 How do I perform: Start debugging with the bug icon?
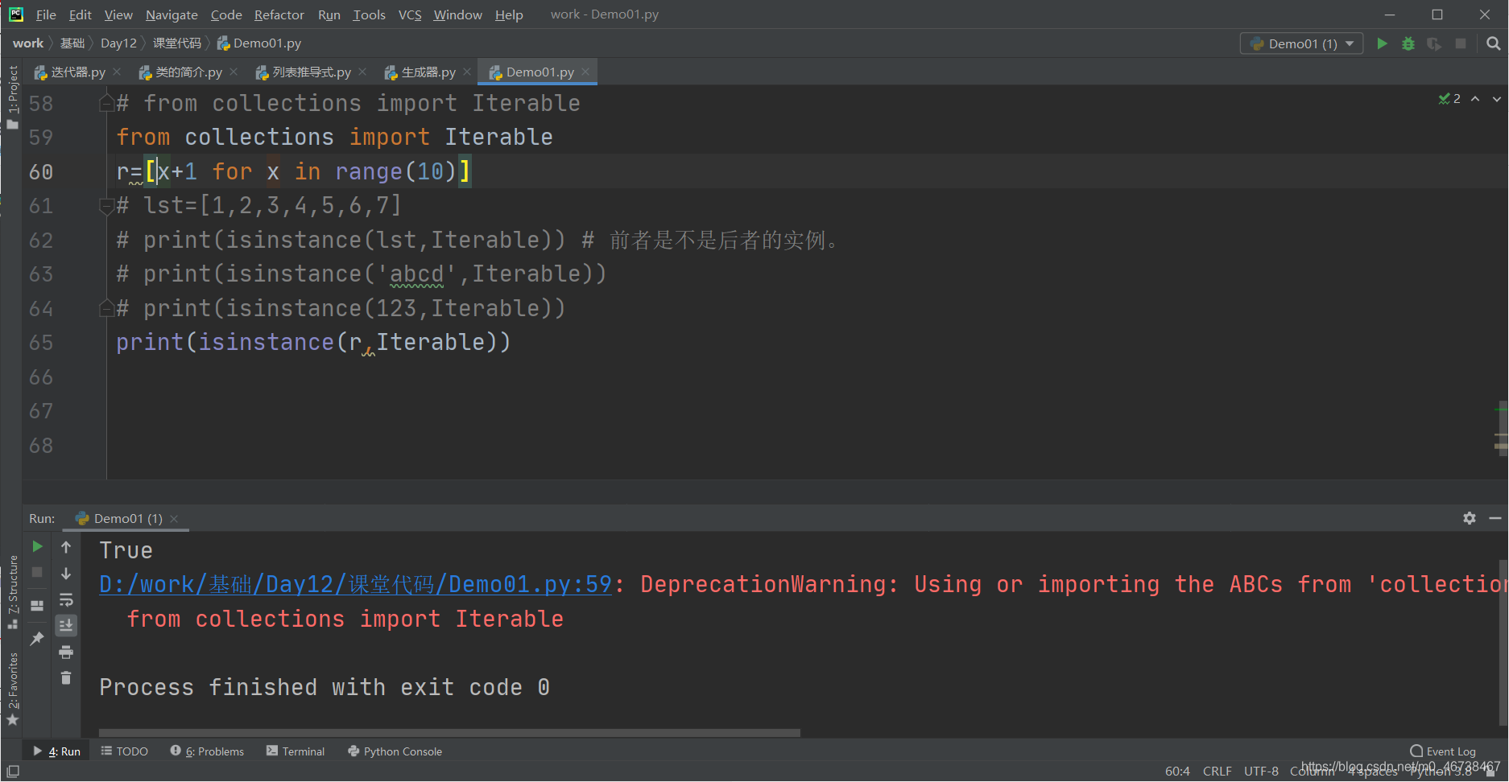(1408, 43)
